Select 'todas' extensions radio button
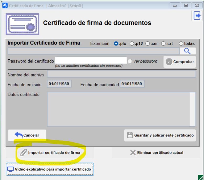The image size is (204, 180). [x=181, y=44]
